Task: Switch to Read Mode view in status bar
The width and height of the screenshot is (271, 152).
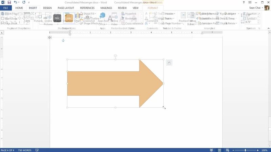Action: tap(211, 150)
